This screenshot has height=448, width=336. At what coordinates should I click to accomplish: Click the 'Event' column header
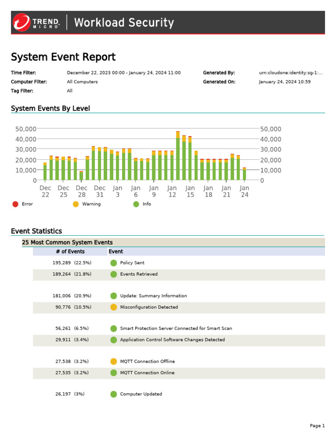pyautogui.click(x=116, y=252)
